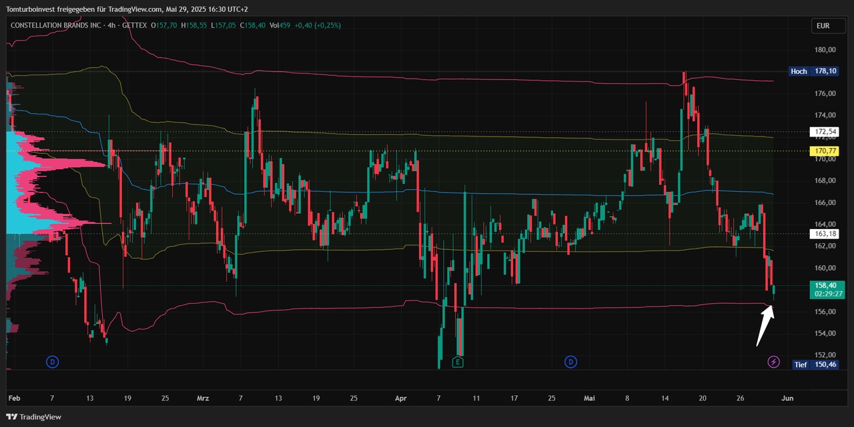
Task: Click date 11 on the time axis
Action: pos(476,398)
